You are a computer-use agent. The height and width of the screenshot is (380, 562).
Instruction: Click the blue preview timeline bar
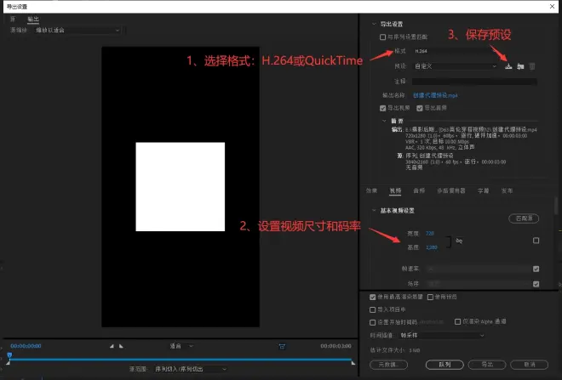181,359
